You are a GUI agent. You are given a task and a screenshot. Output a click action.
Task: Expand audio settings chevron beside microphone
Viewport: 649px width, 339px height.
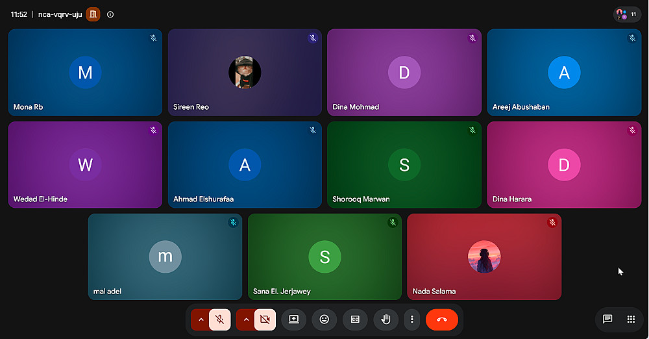[201, 320]
